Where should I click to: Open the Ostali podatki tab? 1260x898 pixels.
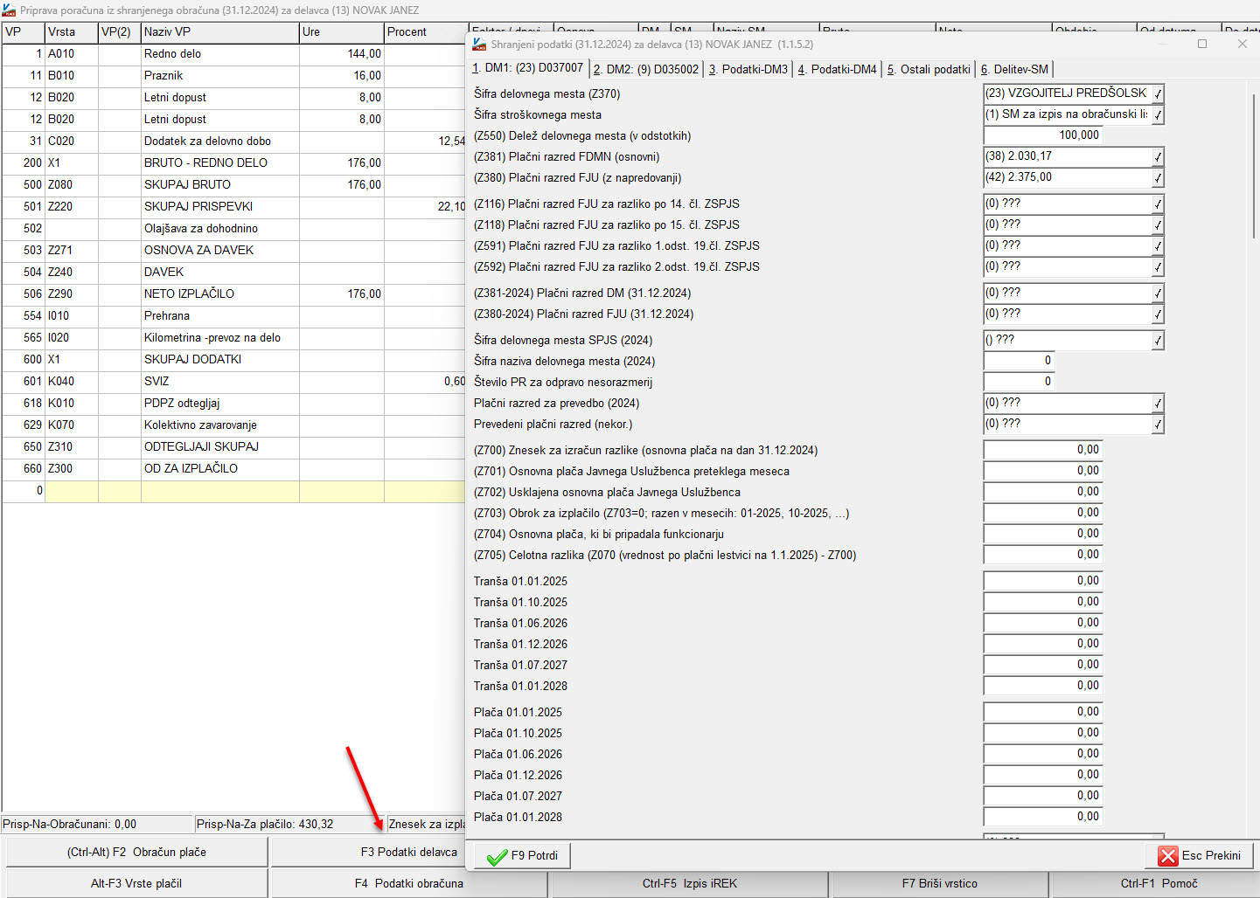click(929, 69)
